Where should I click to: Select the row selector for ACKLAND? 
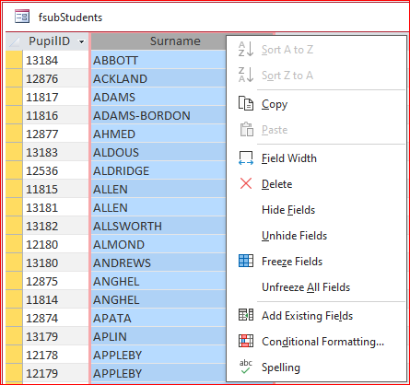pos(14,78)
